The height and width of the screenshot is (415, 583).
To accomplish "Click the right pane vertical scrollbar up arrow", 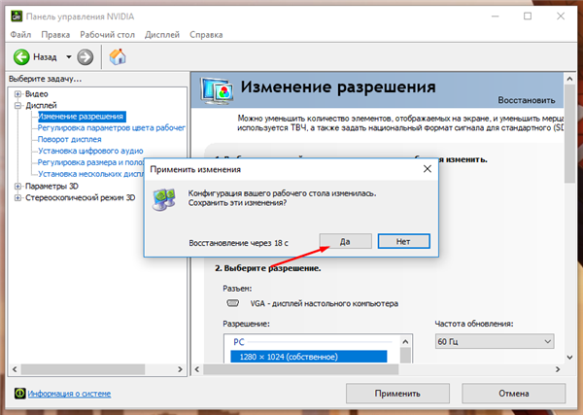I will tap(569, 79).
